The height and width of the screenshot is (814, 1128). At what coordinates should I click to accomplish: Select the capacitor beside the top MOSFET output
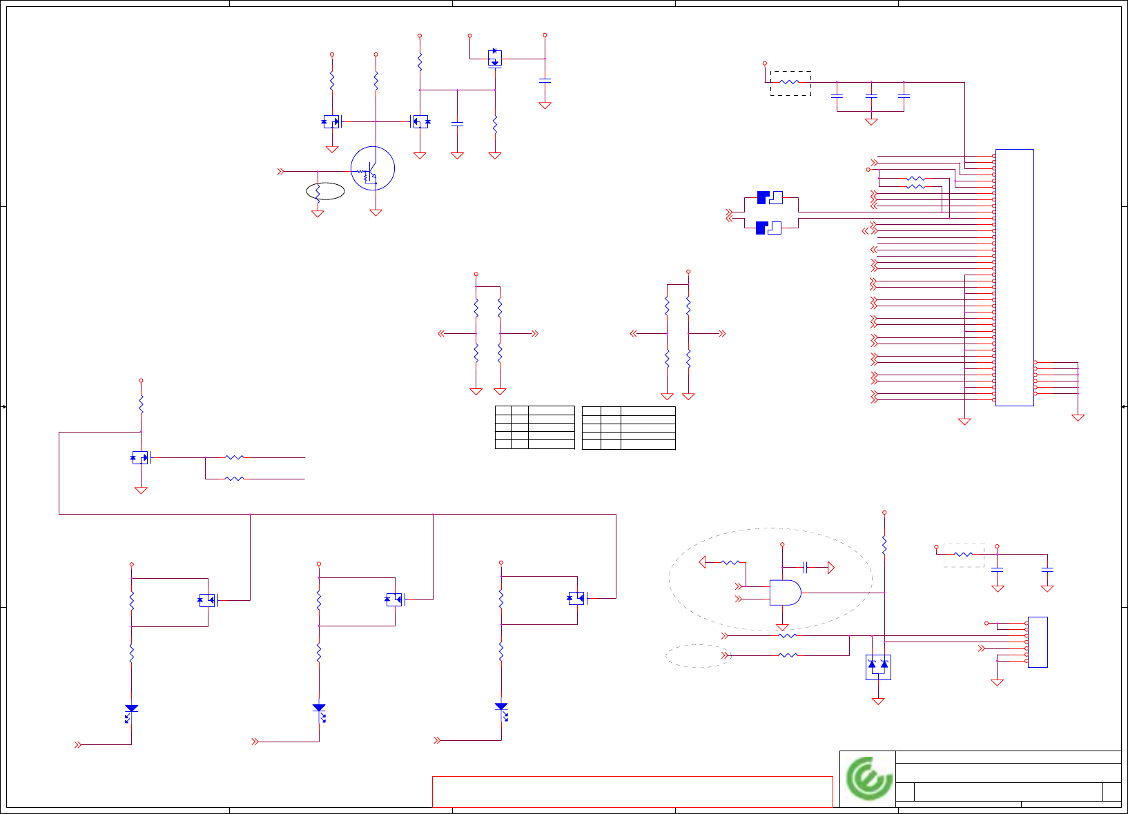[545, 81]
